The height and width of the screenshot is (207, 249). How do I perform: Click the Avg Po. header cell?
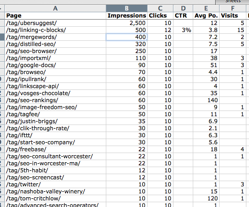(206, 16)
